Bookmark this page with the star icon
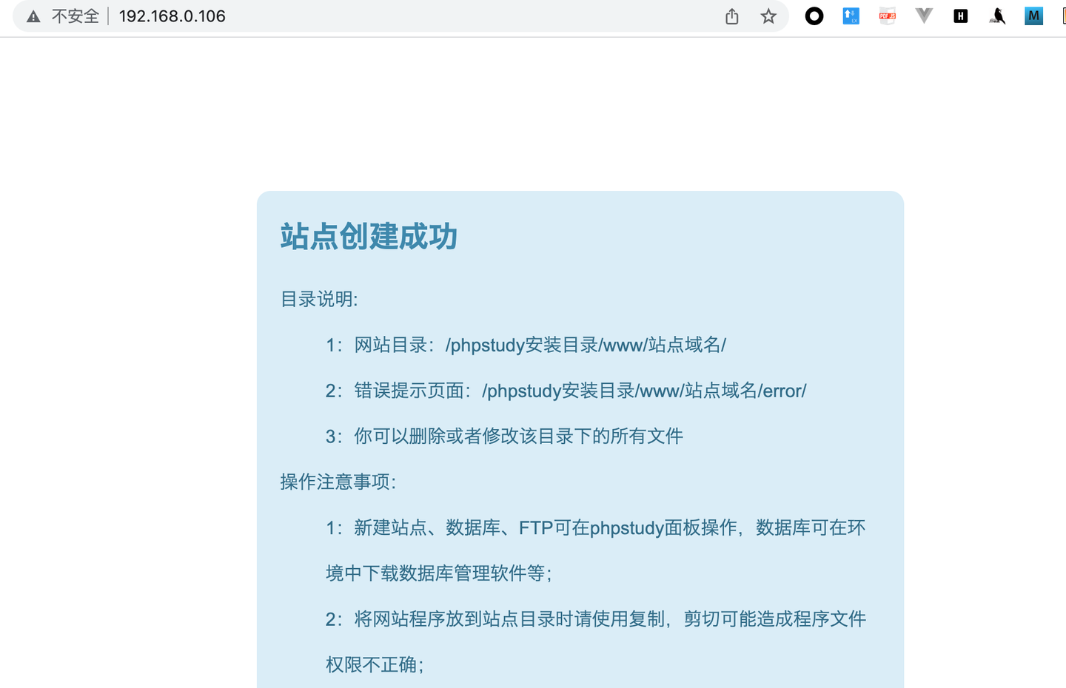Image resolution: width=1066 pixels, height=688 pixels. coord(768,16)
